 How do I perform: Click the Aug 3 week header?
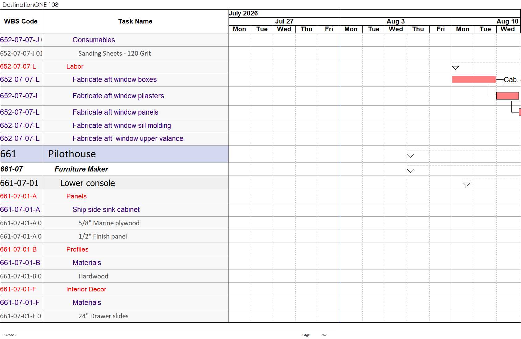click(x=396, y=21)
